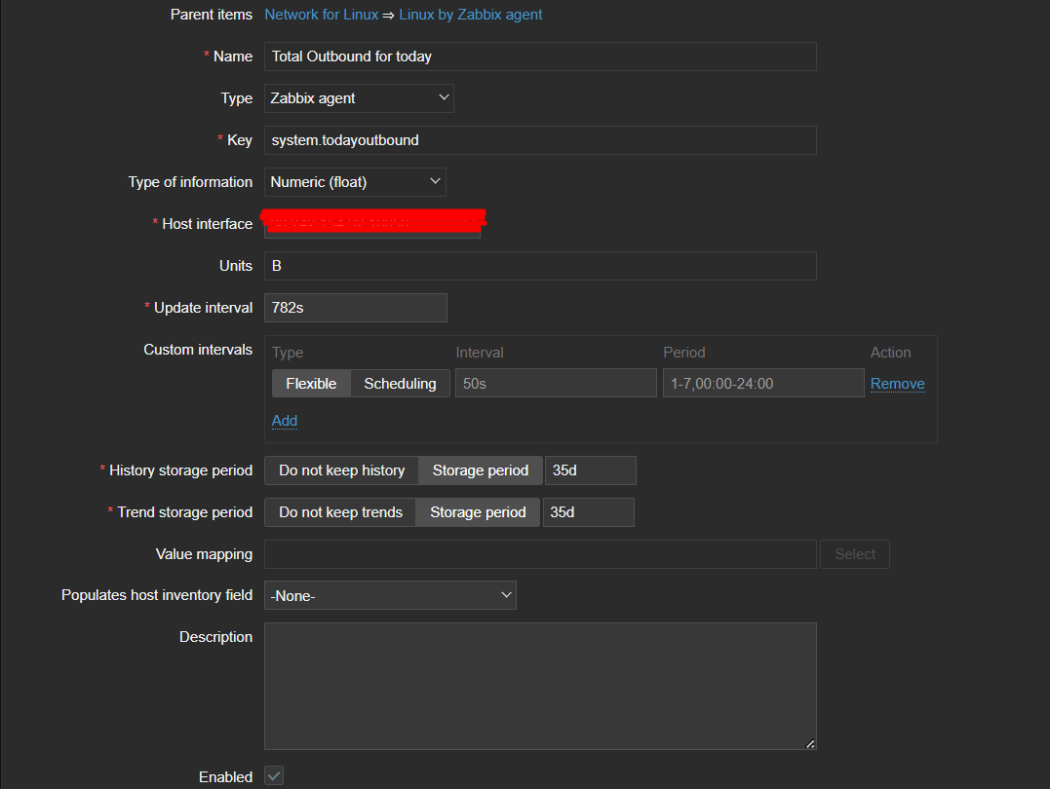Focus the Key field with system.todayoutbound
Viewport: 1050px width, 789px height.
540,140
